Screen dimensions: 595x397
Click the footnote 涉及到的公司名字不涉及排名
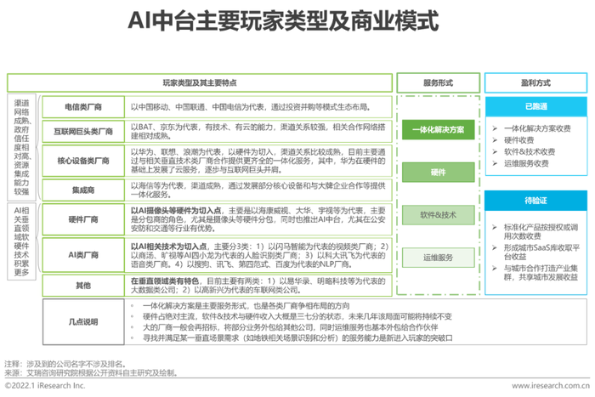[76, 364]
